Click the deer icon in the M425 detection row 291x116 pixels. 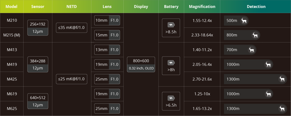tap(282, 79)
